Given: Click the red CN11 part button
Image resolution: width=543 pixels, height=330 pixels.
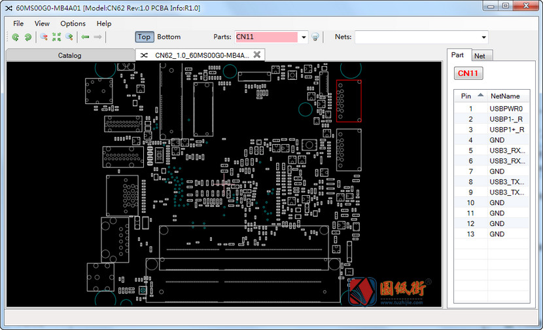Looking at the screenshot, I should click(x=468, y=73).
